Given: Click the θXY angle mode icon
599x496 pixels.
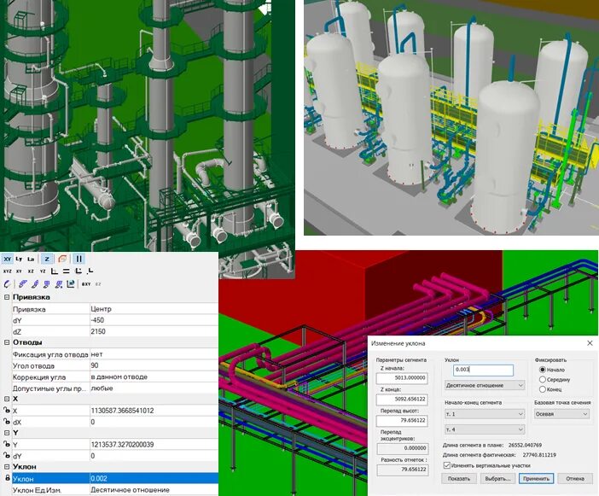Looking at the screenshot, I should [86, 284].
